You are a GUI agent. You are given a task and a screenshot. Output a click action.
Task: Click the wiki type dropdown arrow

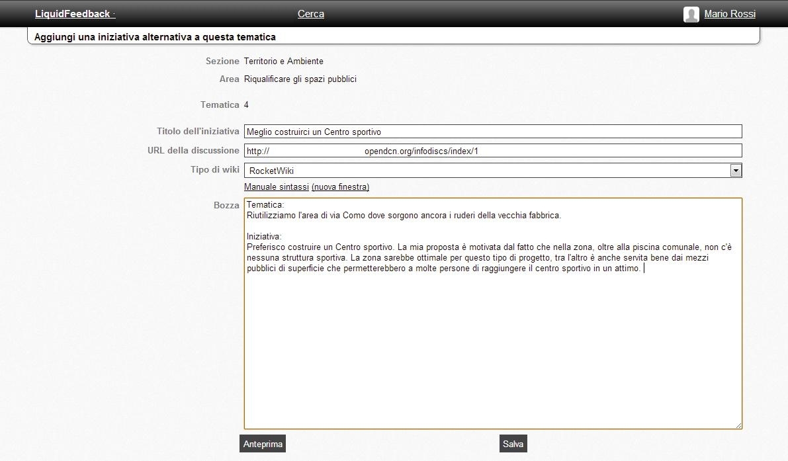[735, 171]
